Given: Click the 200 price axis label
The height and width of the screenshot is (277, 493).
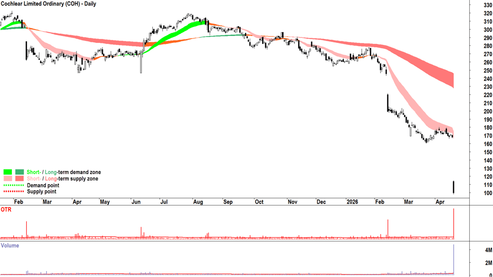Looking at the screenshot, I should [488, 111].
